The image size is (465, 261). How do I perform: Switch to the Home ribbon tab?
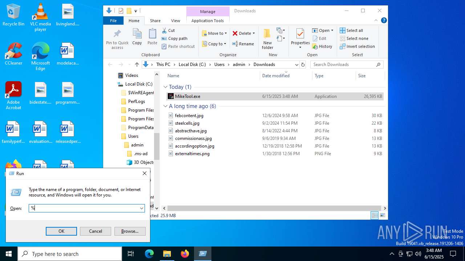click(x=134, y=21)
